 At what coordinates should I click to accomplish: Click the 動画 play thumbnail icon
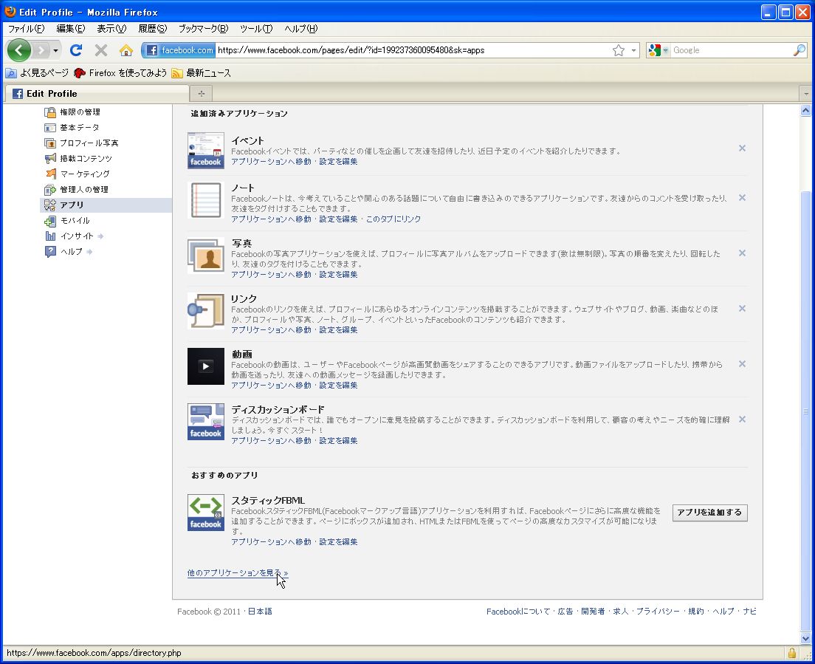pyautogui.click(x=206, y=366)
